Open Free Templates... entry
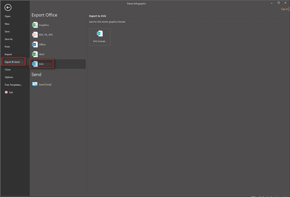The image size is (290, 197). tap(13, 85)
